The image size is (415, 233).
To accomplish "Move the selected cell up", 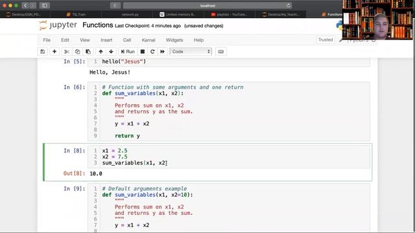I will click(x=101, y=52).
